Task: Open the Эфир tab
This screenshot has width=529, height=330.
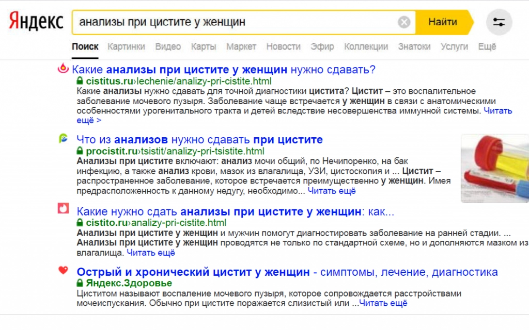Action: click(x=322, y=46)
